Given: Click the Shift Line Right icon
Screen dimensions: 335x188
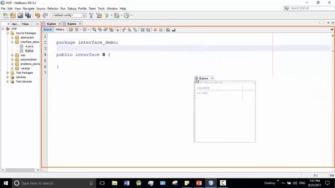Looking at the screenshot, I should (x=148, y=30).
